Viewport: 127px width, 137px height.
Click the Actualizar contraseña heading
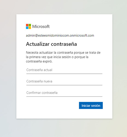pyautogui.click(x=51, y=44)
